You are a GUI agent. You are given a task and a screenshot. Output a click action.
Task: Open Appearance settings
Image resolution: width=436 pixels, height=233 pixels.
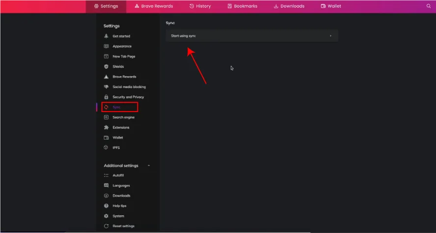(x=122, y=46)
